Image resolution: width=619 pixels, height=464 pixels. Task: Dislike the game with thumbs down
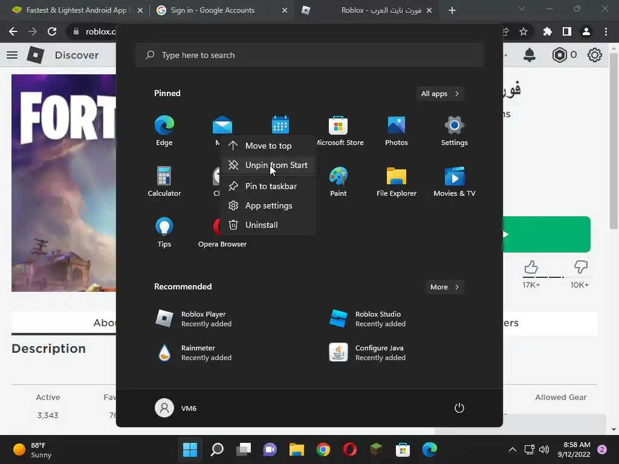click(580, 267)
